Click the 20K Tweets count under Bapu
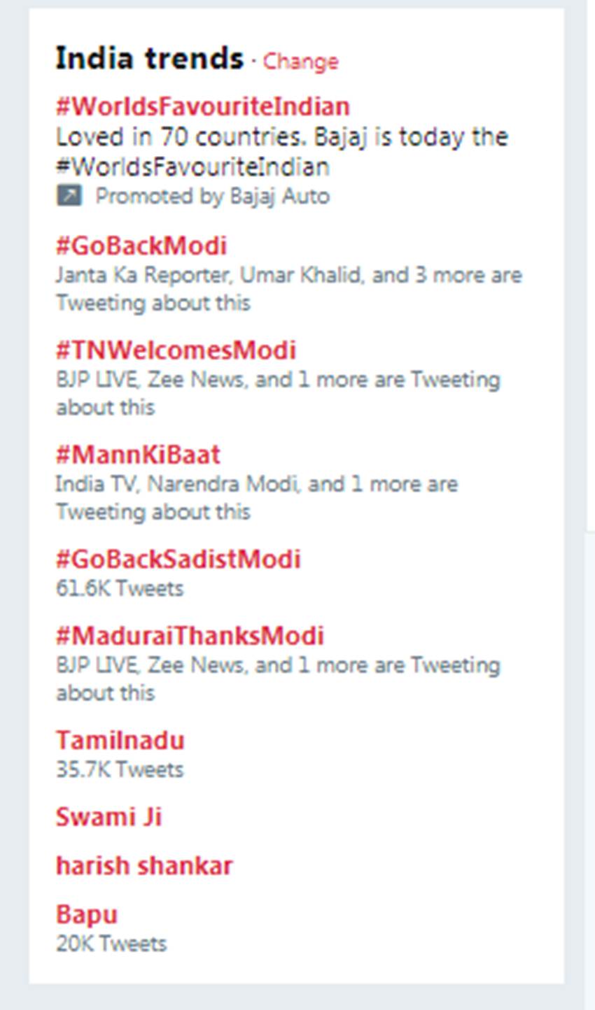This screenshot has width=595, height=1010. point(111,944)
